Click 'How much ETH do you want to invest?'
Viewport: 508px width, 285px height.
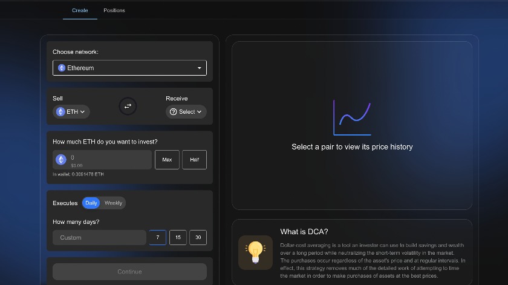[105, 142]
